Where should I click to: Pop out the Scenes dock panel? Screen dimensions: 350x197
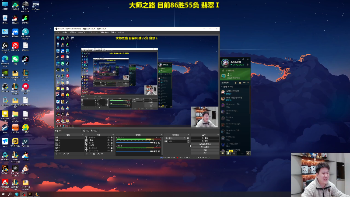83,135
